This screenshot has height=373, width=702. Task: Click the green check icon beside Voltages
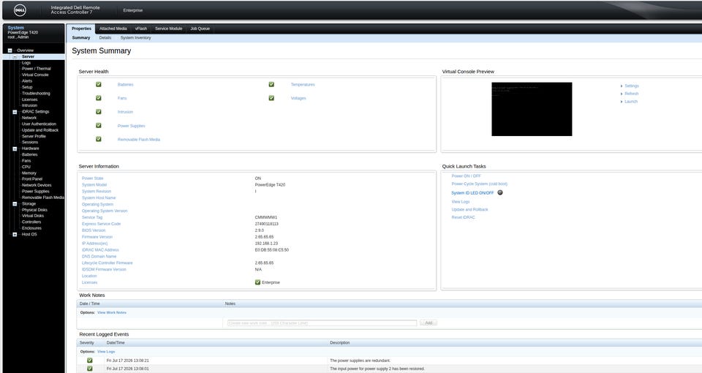tap(271, 97)
